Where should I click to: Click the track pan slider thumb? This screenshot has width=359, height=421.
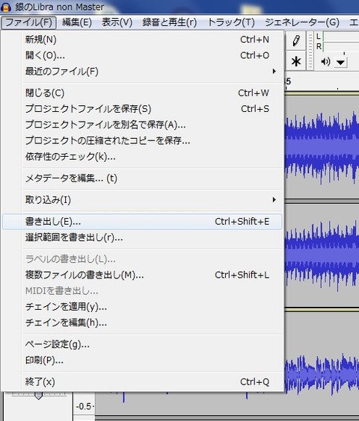[38, 395]
